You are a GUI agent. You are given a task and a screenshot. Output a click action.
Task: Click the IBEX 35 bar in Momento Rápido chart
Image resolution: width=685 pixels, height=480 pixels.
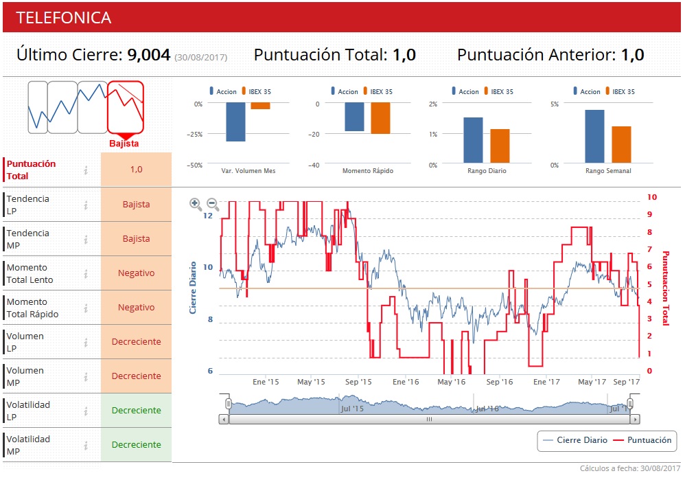(380, 118)
